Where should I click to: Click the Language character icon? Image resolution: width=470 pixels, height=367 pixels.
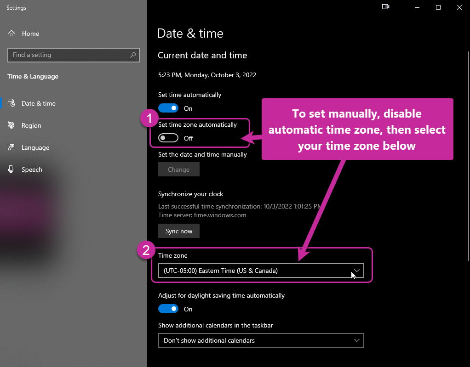click(11, 147)
